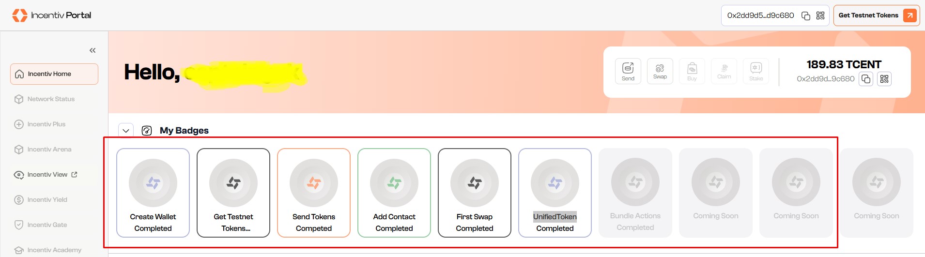Image resolution: width=925 pixels, height=257 pixels.
Task: Show QR code beside balance address
Action: point(884,79)
